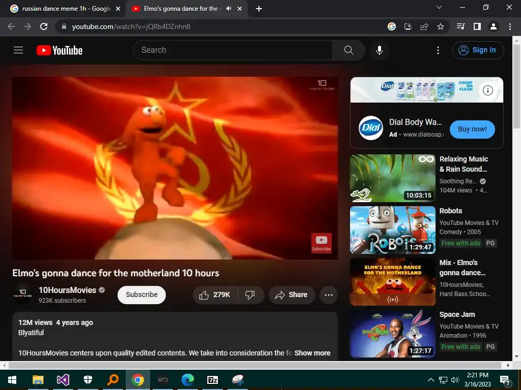The image size is (521, 390).
Task: Open more actions ellipsis under video
Action: 329,295
